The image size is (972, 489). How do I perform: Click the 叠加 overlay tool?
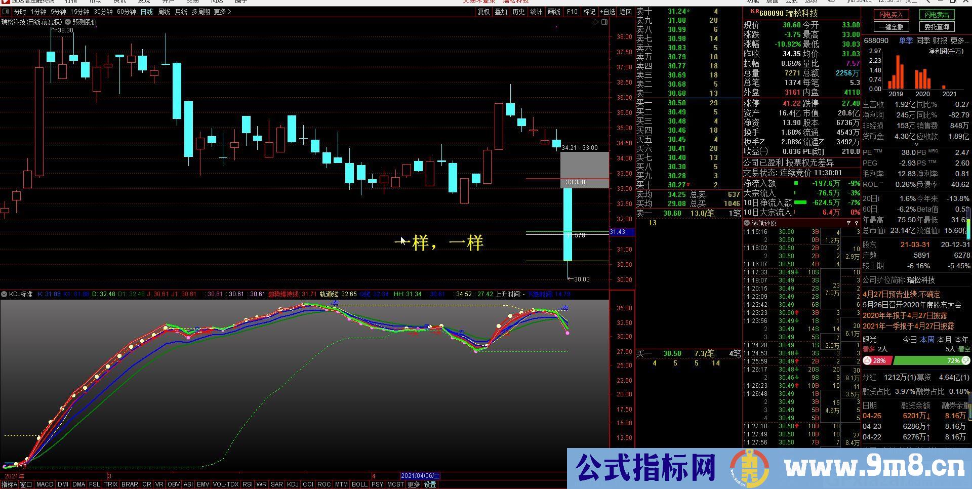(501, 12)
